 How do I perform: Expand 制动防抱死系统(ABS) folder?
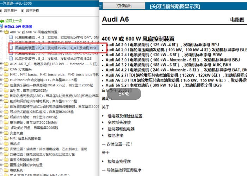tap(1, 96)
